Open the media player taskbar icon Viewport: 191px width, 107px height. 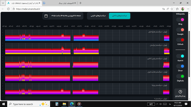79,104
